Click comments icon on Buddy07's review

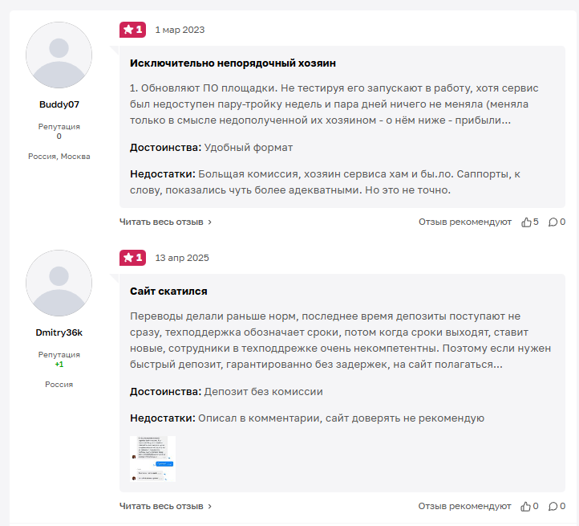pyautogui.click(x=553, y=222)
